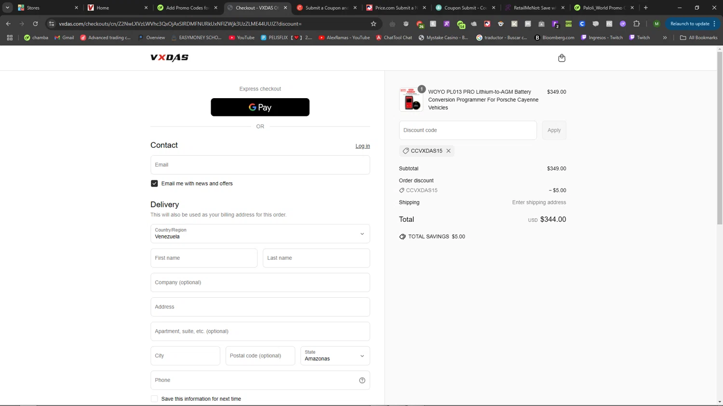Focus the Discount code field
723x406 pixels.
click(468, 130)
